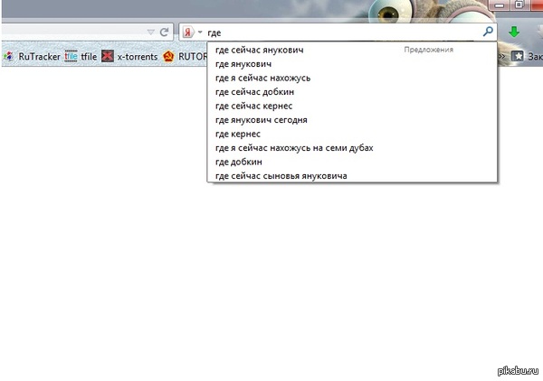Open downloads with the green arrow icon
This screenshot has width=543, height=381.
coord(514,32)
